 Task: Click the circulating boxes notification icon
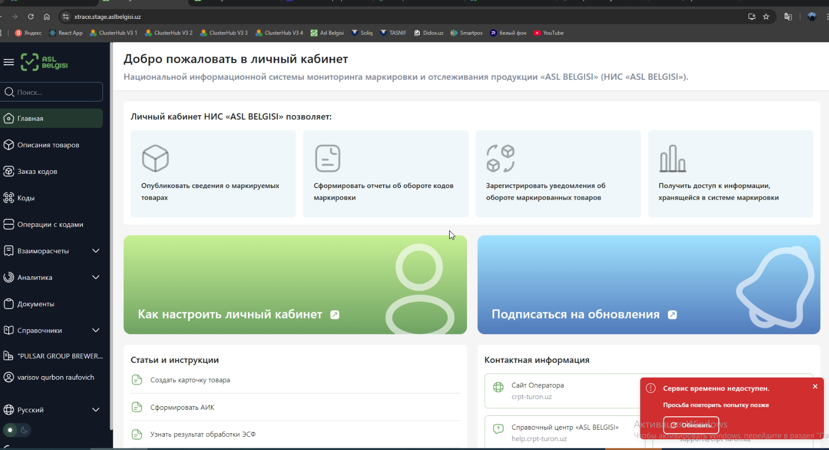pyautogui.click(x=500, y=158)
